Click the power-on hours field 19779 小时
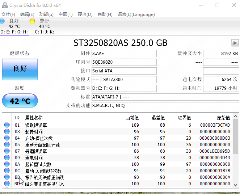The height and width of the screenshot is (194, 240). click(x=221, y=88)
